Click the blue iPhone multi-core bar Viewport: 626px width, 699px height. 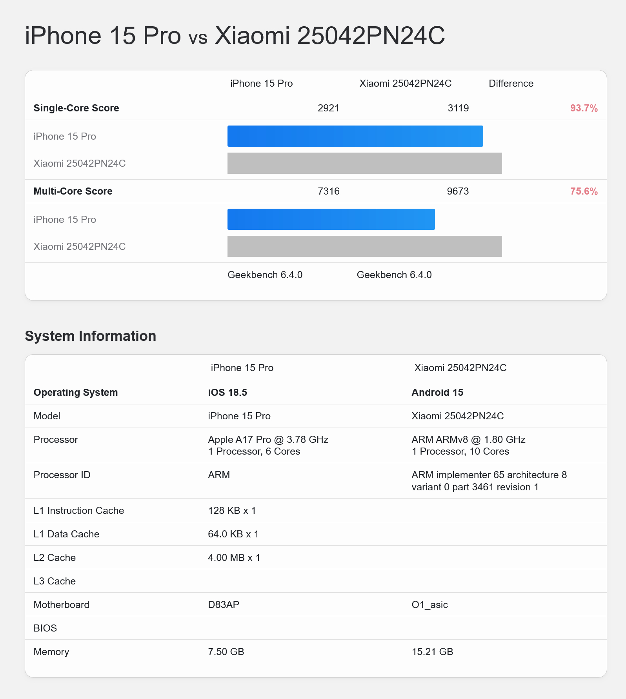(331, 219)
